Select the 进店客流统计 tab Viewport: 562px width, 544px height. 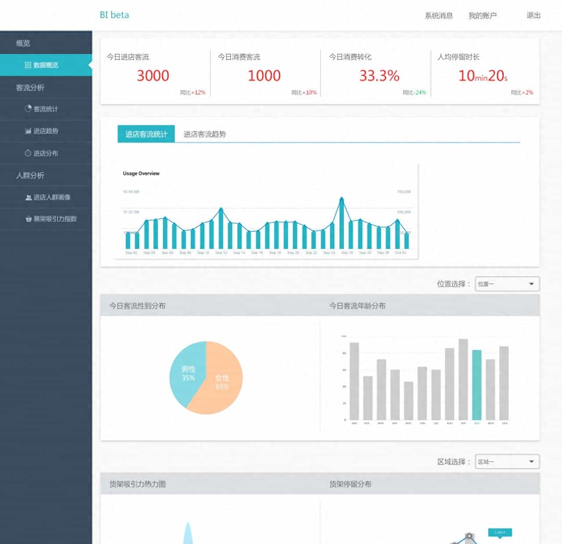[146, 134]
